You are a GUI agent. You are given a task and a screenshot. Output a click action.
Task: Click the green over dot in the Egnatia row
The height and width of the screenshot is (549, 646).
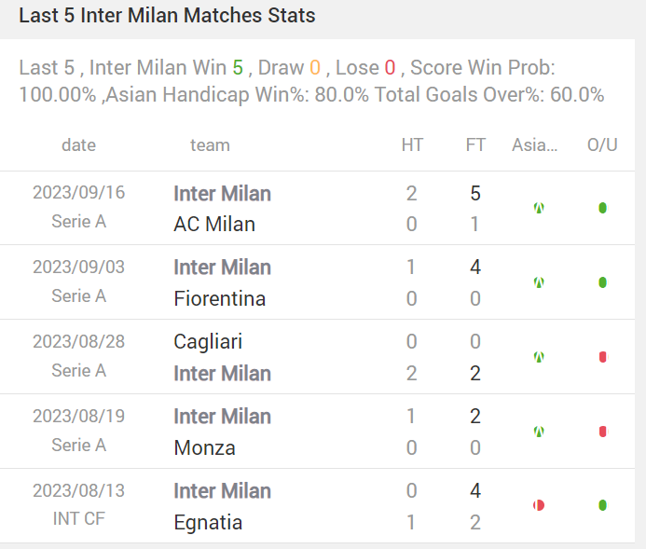(602, 505)
